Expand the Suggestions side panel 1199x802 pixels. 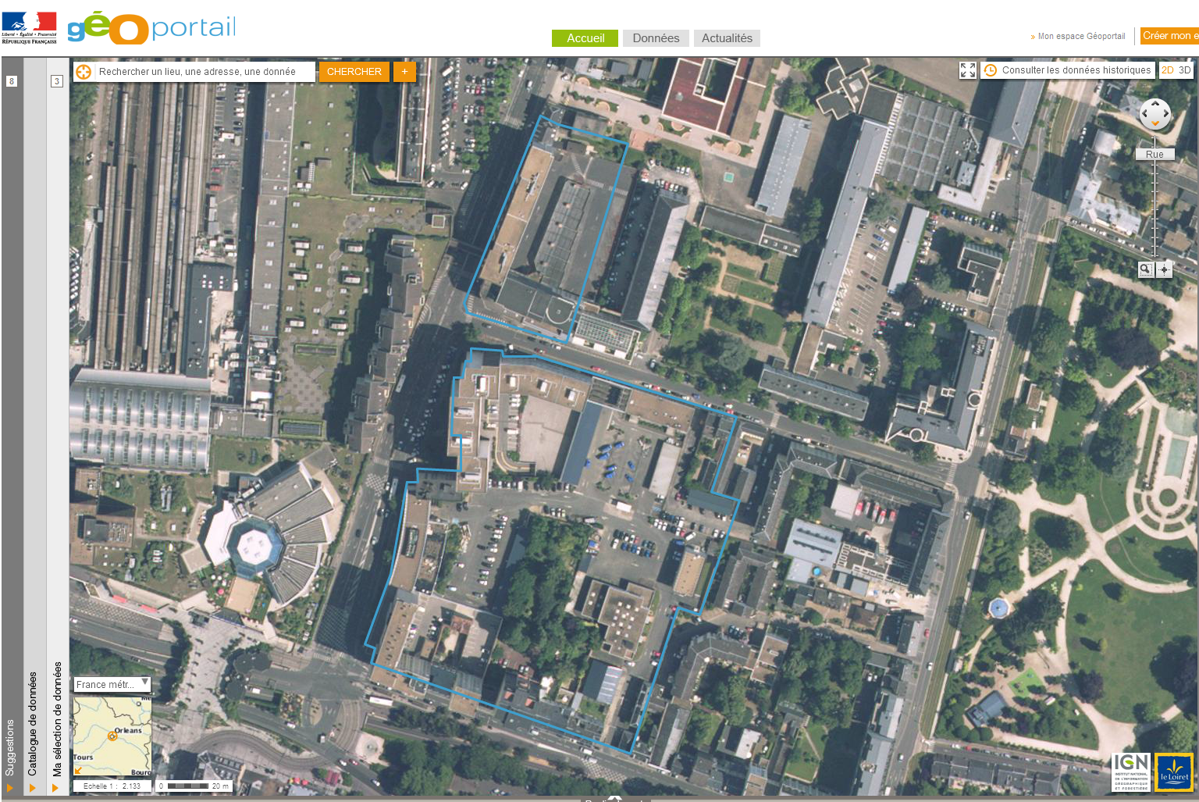coord(11,787)
